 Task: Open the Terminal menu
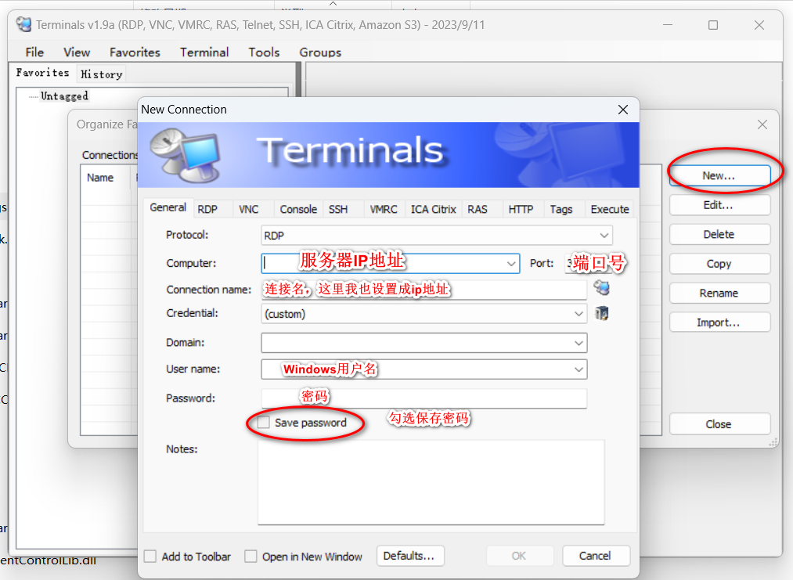tap(204, 52)
